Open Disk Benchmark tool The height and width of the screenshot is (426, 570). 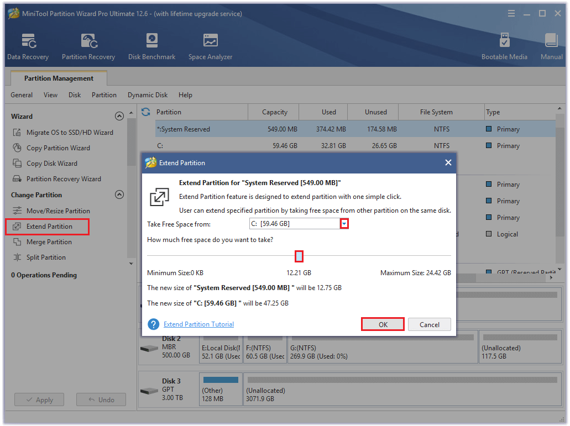point(151,46)
